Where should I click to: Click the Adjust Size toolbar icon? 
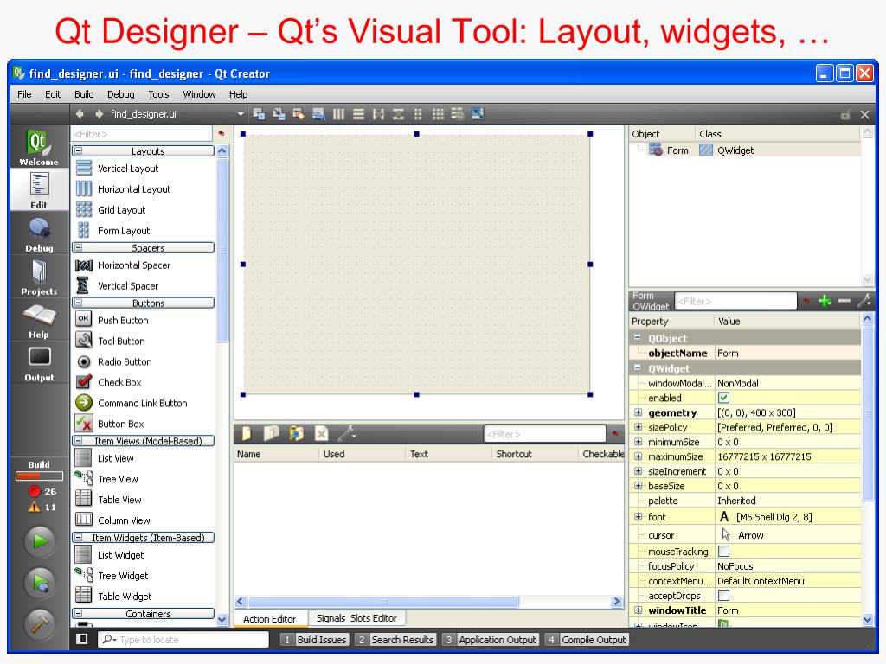pos(478,114)
